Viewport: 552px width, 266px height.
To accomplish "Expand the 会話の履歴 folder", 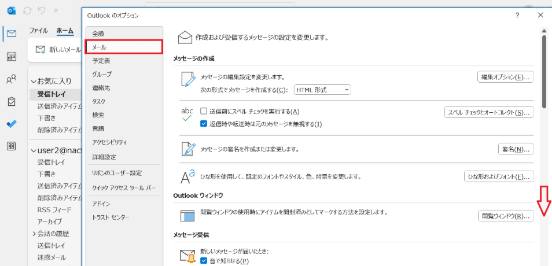I will 34,233.
